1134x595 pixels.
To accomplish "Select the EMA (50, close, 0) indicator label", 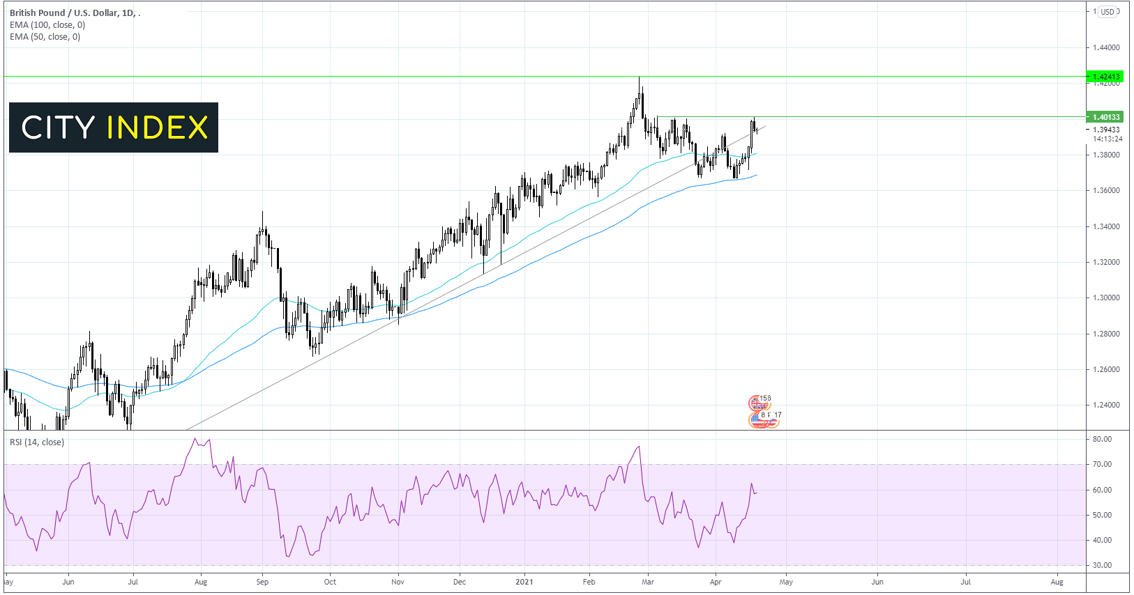I will tap(45, 37).
